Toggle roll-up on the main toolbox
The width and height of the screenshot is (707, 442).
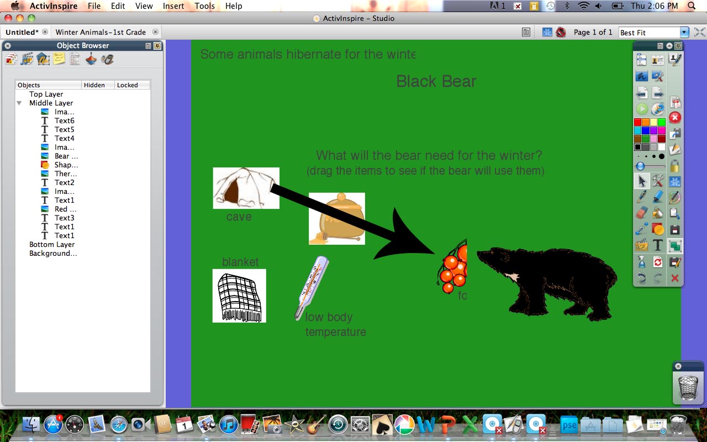(x=669, y=46)
